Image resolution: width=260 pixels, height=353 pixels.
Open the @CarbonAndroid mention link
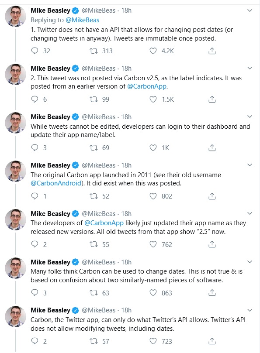pyautogui.click(x=55, y=183)
